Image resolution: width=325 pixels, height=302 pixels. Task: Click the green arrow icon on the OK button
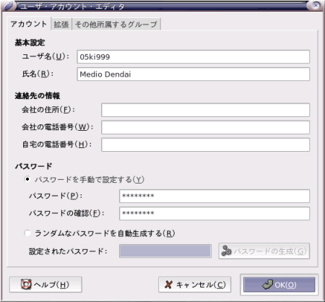pyautogui.click(x=268, y=285)
